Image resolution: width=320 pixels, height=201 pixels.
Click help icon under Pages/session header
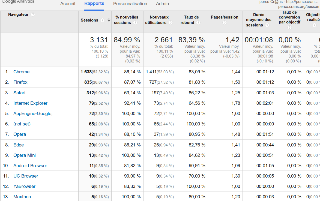click(225, 23)
